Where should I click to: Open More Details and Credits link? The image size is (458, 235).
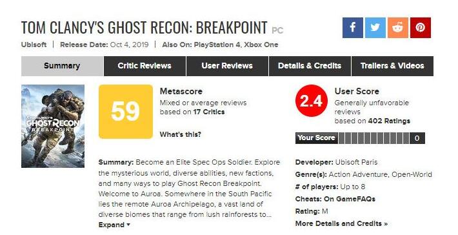pyautogui.click(x=341, y=223)
